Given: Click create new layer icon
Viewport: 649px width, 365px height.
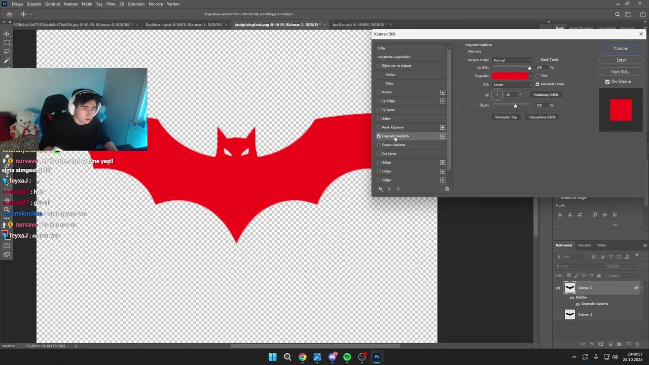Looking at the screenshot, I should tap(629, 345).
